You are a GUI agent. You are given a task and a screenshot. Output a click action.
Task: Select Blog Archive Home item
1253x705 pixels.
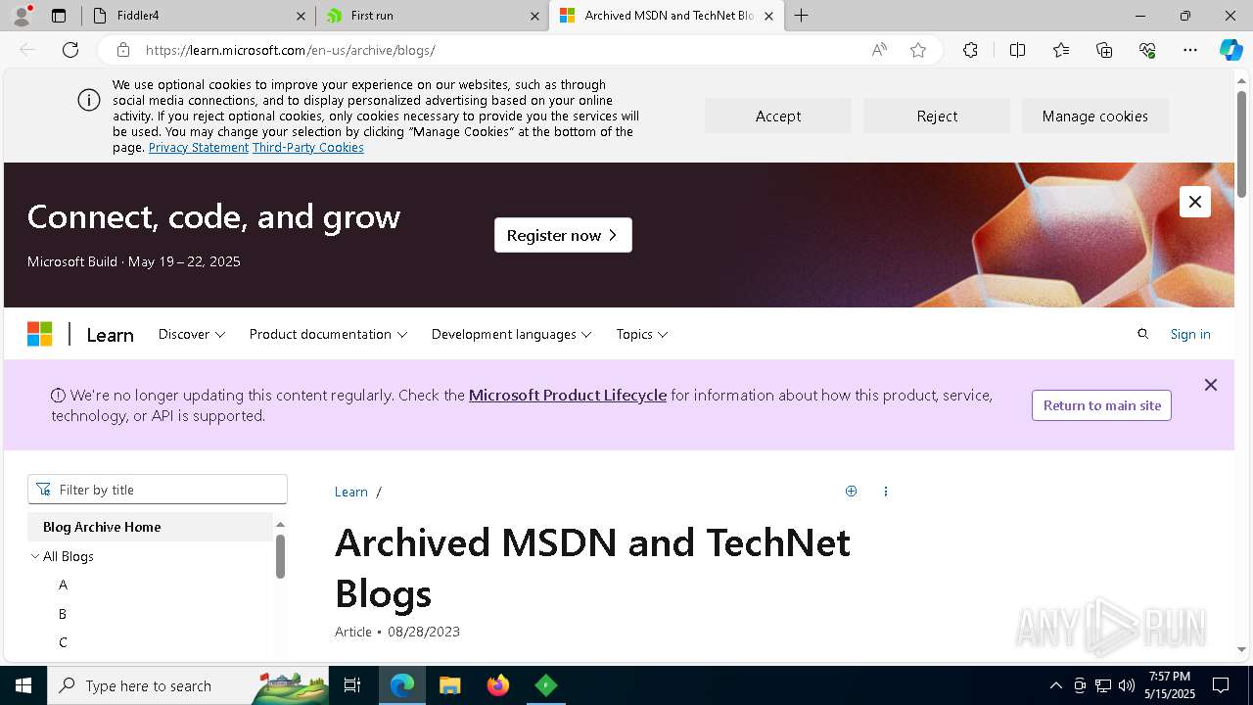click(x=150, y=527)
